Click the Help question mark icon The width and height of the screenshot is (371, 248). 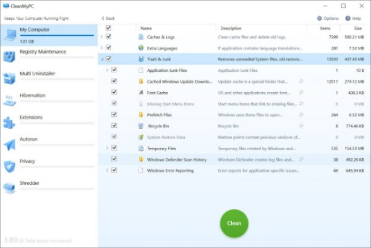click(x=348, y=18)
